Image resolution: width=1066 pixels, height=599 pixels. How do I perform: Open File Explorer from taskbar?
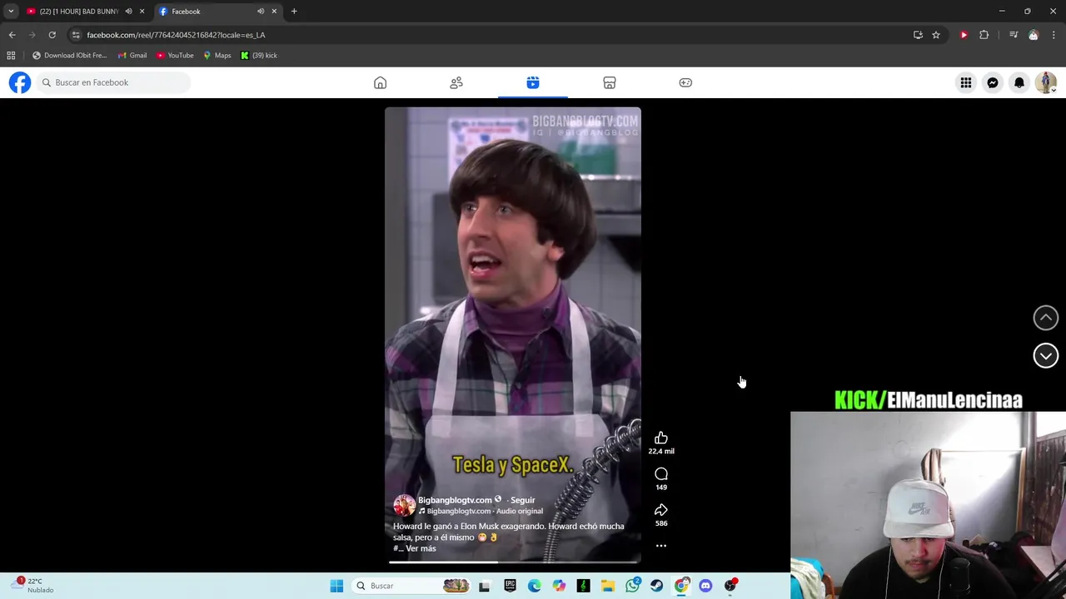tap(608, 586)
